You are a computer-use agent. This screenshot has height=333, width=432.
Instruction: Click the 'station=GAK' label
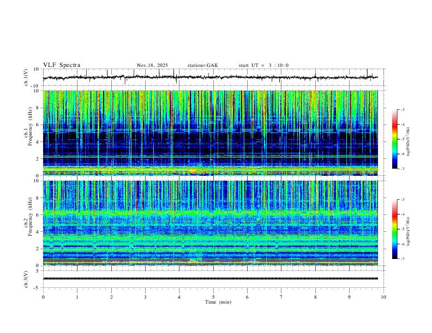tap(202, 65)
